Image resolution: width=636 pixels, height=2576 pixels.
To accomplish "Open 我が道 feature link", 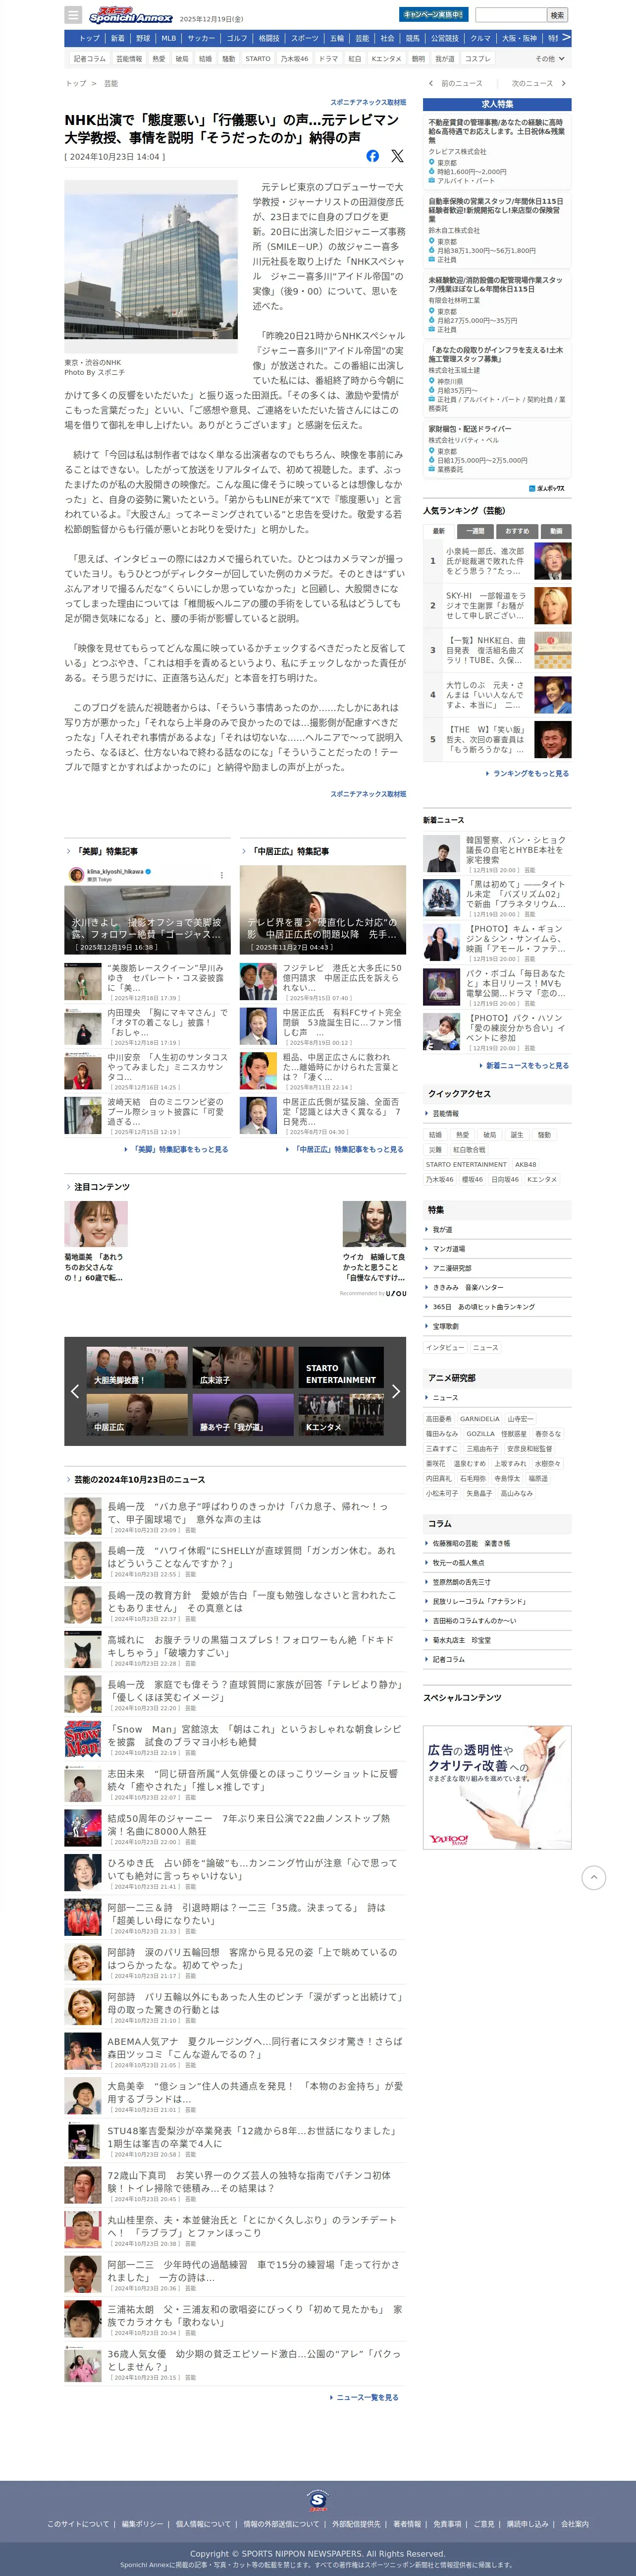I will point(497,1229).
